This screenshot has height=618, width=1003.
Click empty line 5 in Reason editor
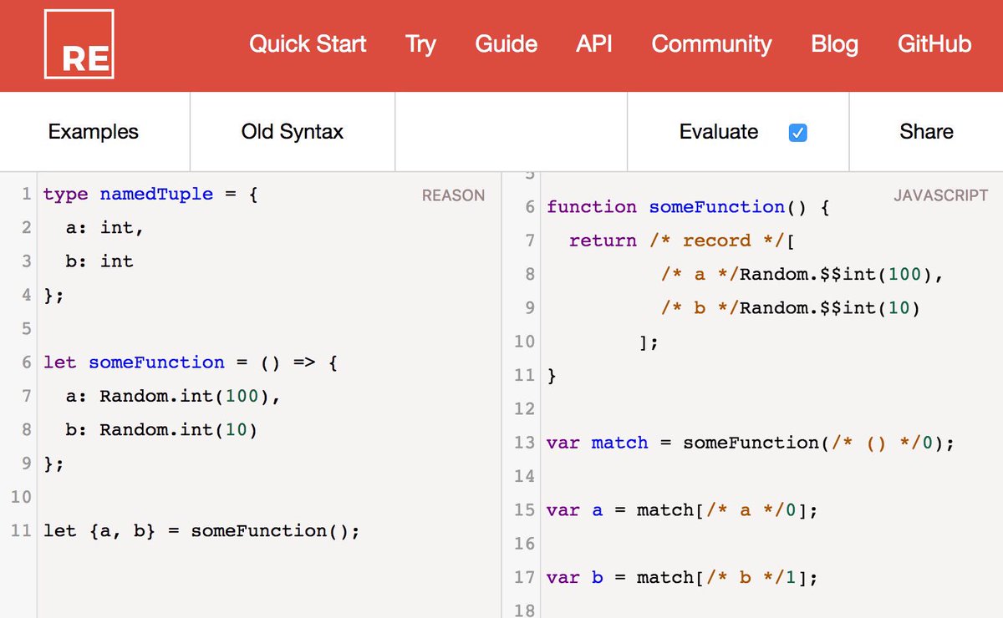coord(267,329)
